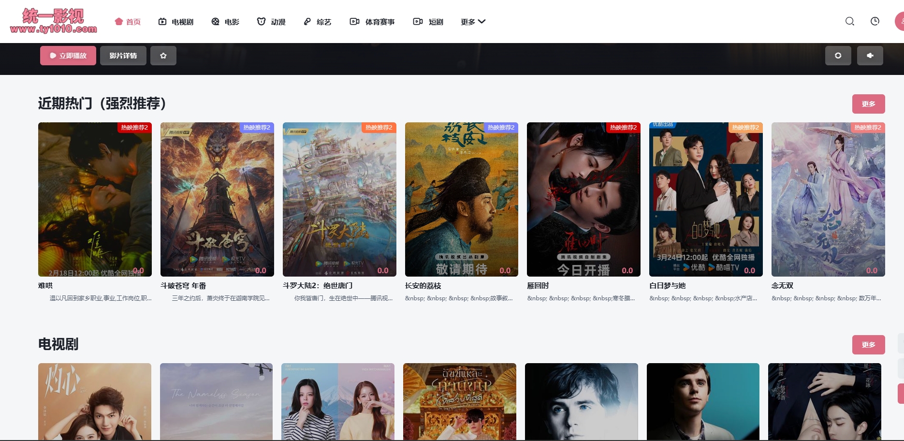Screen dimensions: 904x441
Task: Click the 统一影视 site logo
Action: click(x=53, y=21)
